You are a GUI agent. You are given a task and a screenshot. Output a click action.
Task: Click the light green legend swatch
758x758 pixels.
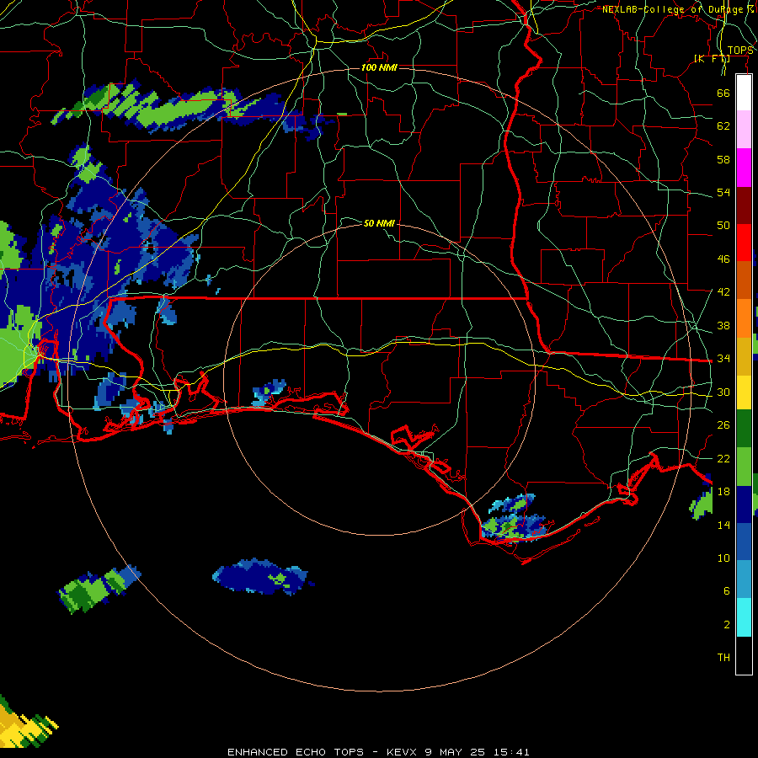pos(744,467)
